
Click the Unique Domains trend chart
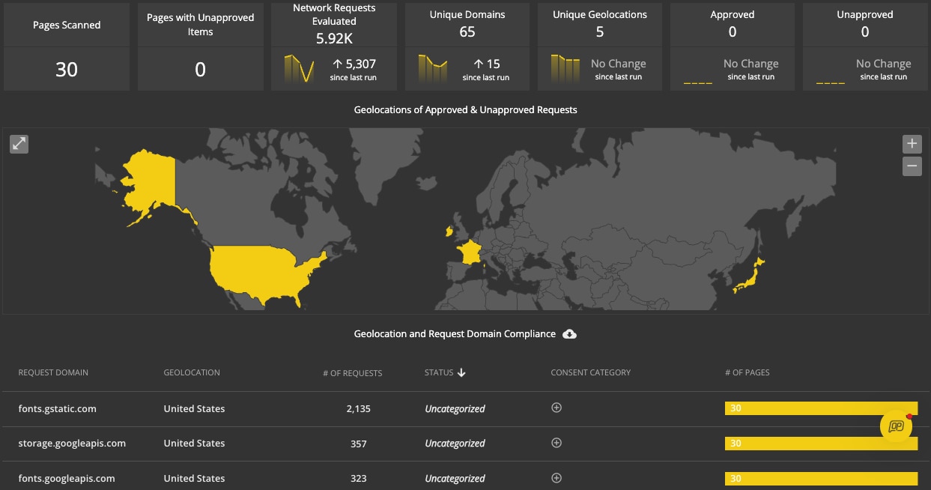coord(433,69)
